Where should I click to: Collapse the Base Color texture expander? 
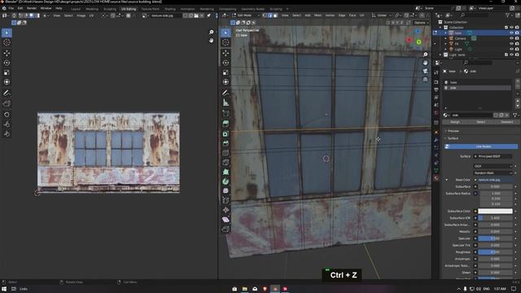[447, 180]
